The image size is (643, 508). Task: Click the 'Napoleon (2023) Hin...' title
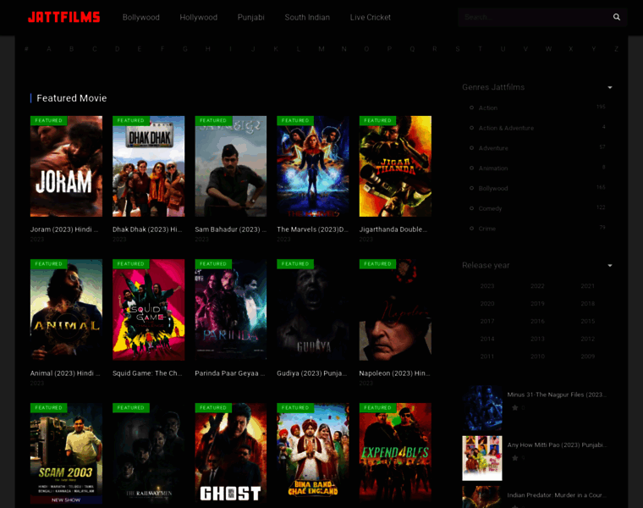[394, 373]
